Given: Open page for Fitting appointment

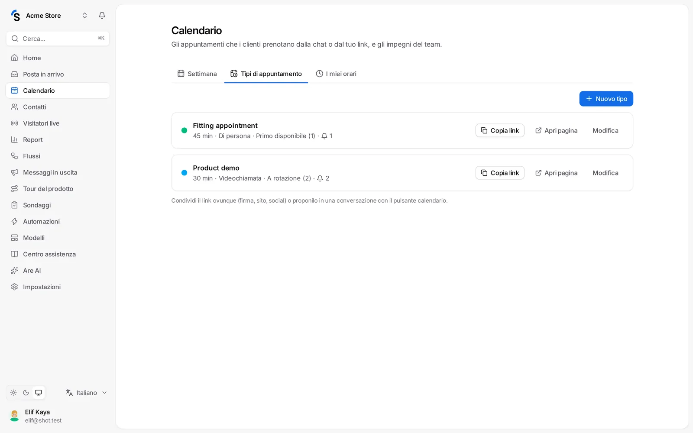Looking at the screenshot, I should pos(556,131).
